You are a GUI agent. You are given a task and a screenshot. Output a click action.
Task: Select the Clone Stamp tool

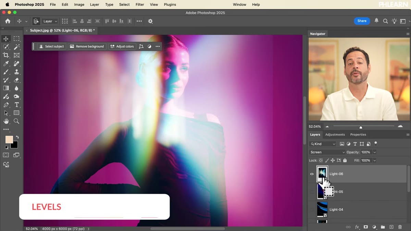[16, 72]
